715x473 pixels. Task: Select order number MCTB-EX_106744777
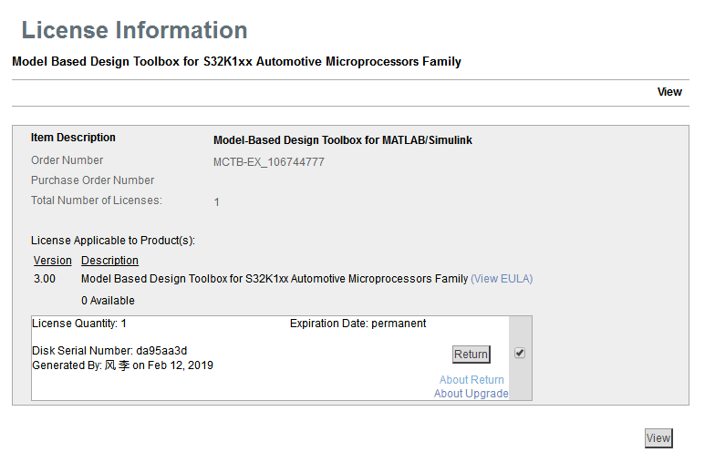tap(268, 162)
